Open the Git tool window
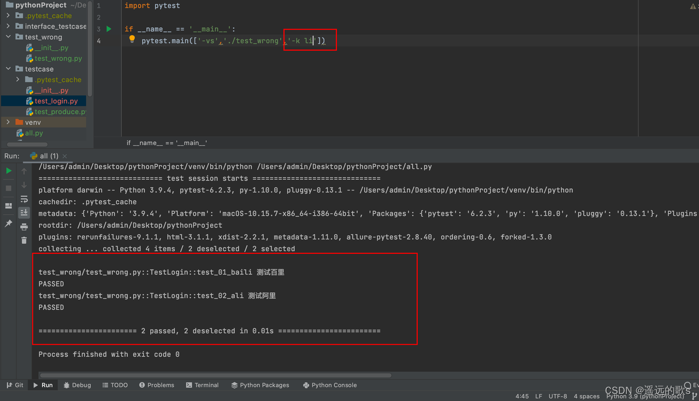Viewport: 699px width, 401px height. point(15,385)
